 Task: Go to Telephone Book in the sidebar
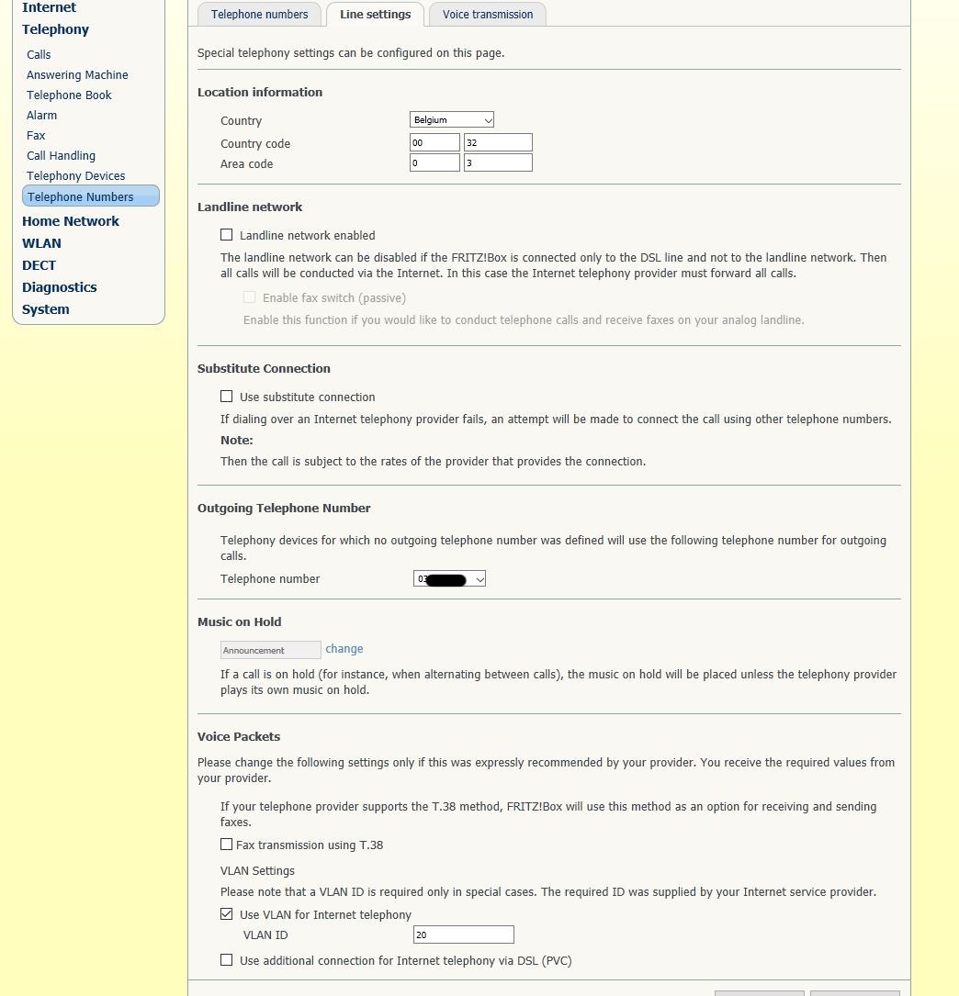tap(69, 95)
